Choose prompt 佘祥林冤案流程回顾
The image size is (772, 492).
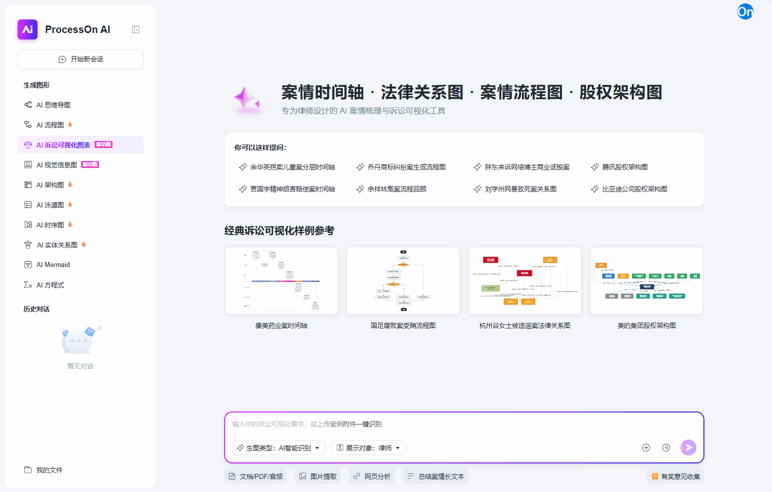(391, 189)
